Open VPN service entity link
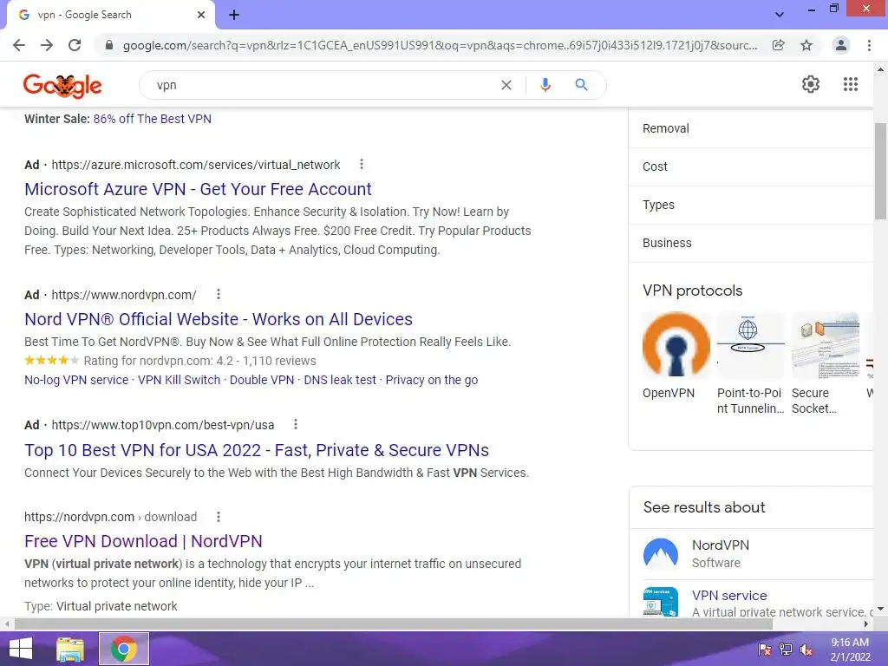888x666 pixels. pyautogui.click(x=729, y=596)
